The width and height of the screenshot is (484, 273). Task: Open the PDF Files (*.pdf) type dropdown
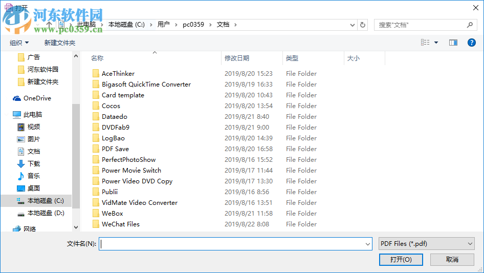tap(426, 244)
